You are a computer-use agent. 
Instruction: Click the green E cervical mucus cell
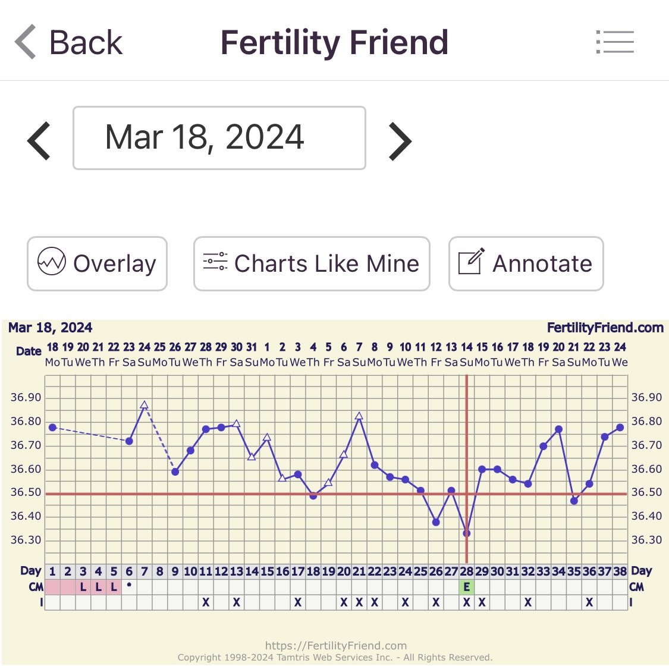467,587
